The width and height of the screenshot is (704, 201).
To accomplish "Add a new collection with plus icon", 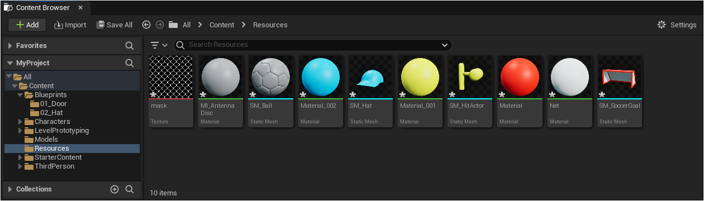I will (115, 189).
